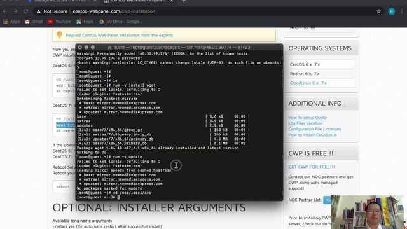Click the highlighted wget command line
The height and width of the screenshot is (229, 407).
click(x=66, y=125)
